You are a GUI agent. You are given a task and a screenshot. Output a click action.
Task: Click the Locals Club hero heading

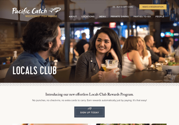[x=34, y=71]
